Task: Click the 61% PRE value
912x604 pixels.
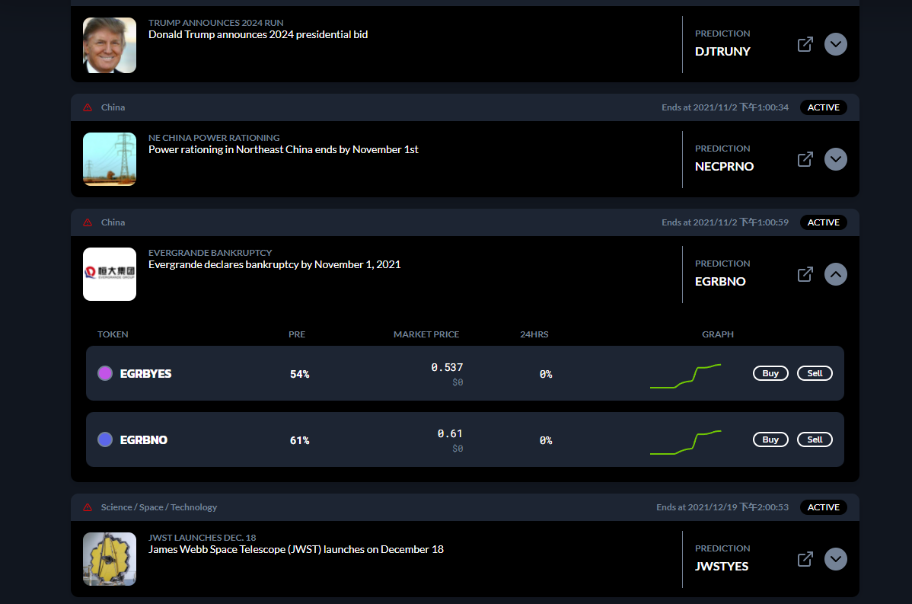Action: pyautogui.click(x=299, y=440)
